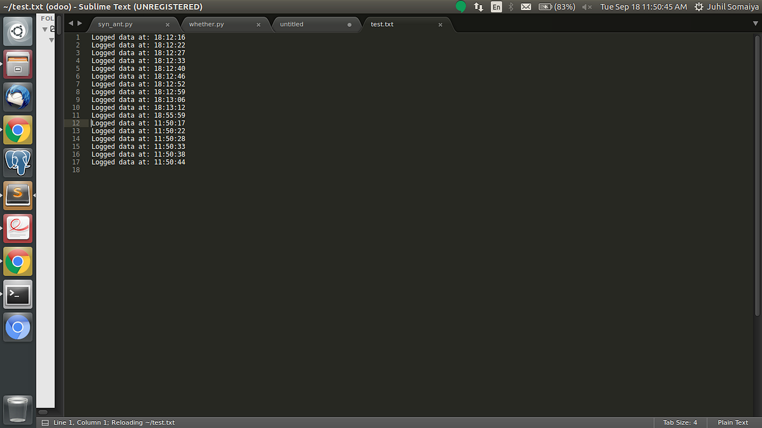The image size is (762, 428).
Task: Click the log line ending 18:12:27
Action: coord(138,53)
